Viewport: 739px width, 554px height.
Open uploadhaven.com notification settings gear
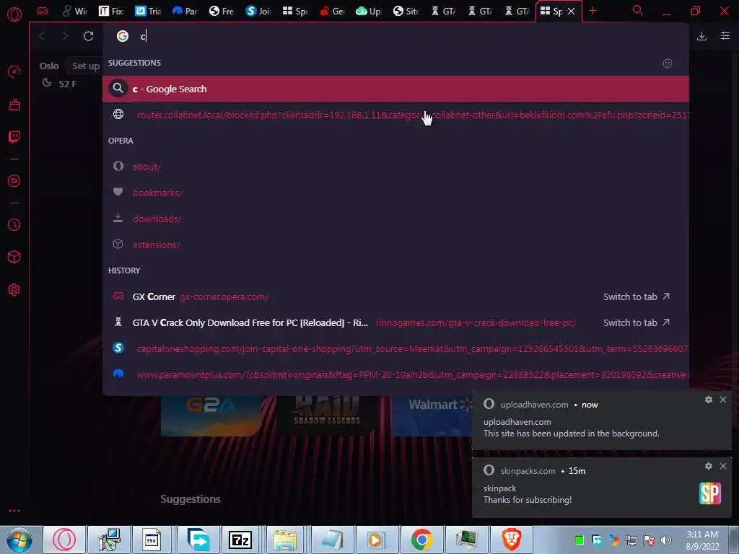pos(709,400)
